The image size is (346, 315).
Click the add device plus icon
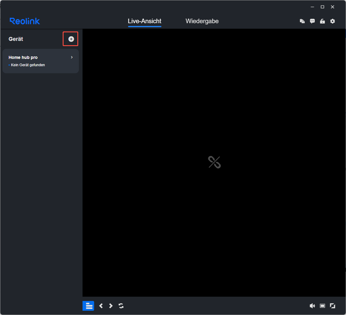71,39
